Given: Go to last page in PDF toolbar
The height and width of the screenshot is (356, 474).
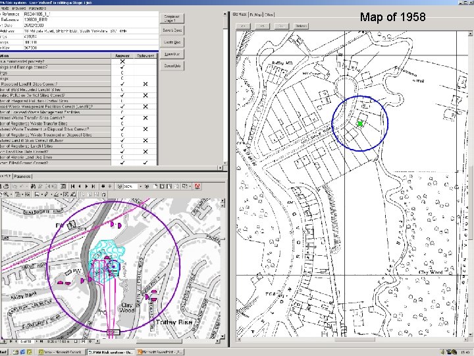Looking at the screenshot, I should [93, 187].
